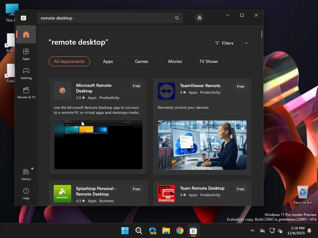The height and width of the screenshot is (238, 318).
Task: Click the Store window vertical scrollbar
Action: [261, 34]
